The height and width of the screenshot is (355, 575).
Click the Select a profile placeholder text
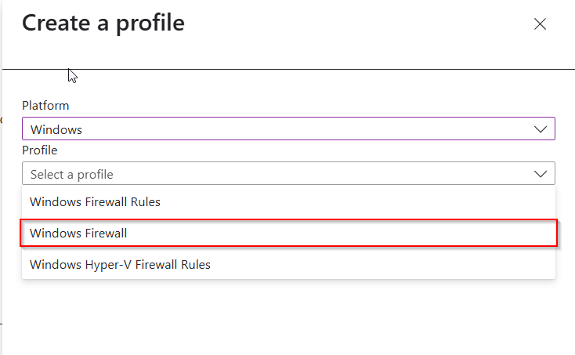[x=72, y=174]
